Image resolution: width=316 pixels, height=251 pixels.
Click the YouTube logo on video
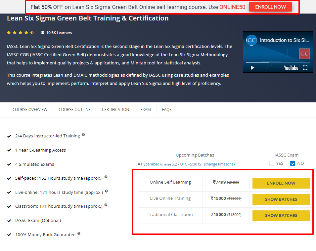pyautogui.click(x=291, y=68)
